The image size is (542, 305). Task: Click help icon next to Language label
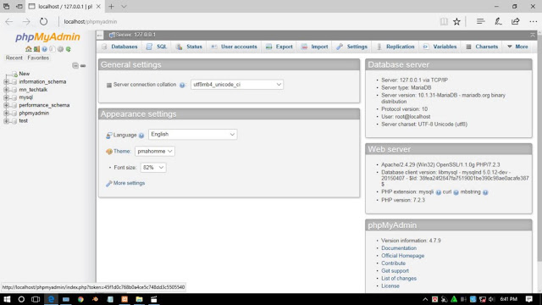coord(141,136)
